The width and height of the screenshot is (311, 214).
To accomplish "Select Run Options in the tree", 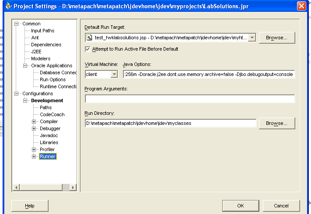I will pos(53,79).
